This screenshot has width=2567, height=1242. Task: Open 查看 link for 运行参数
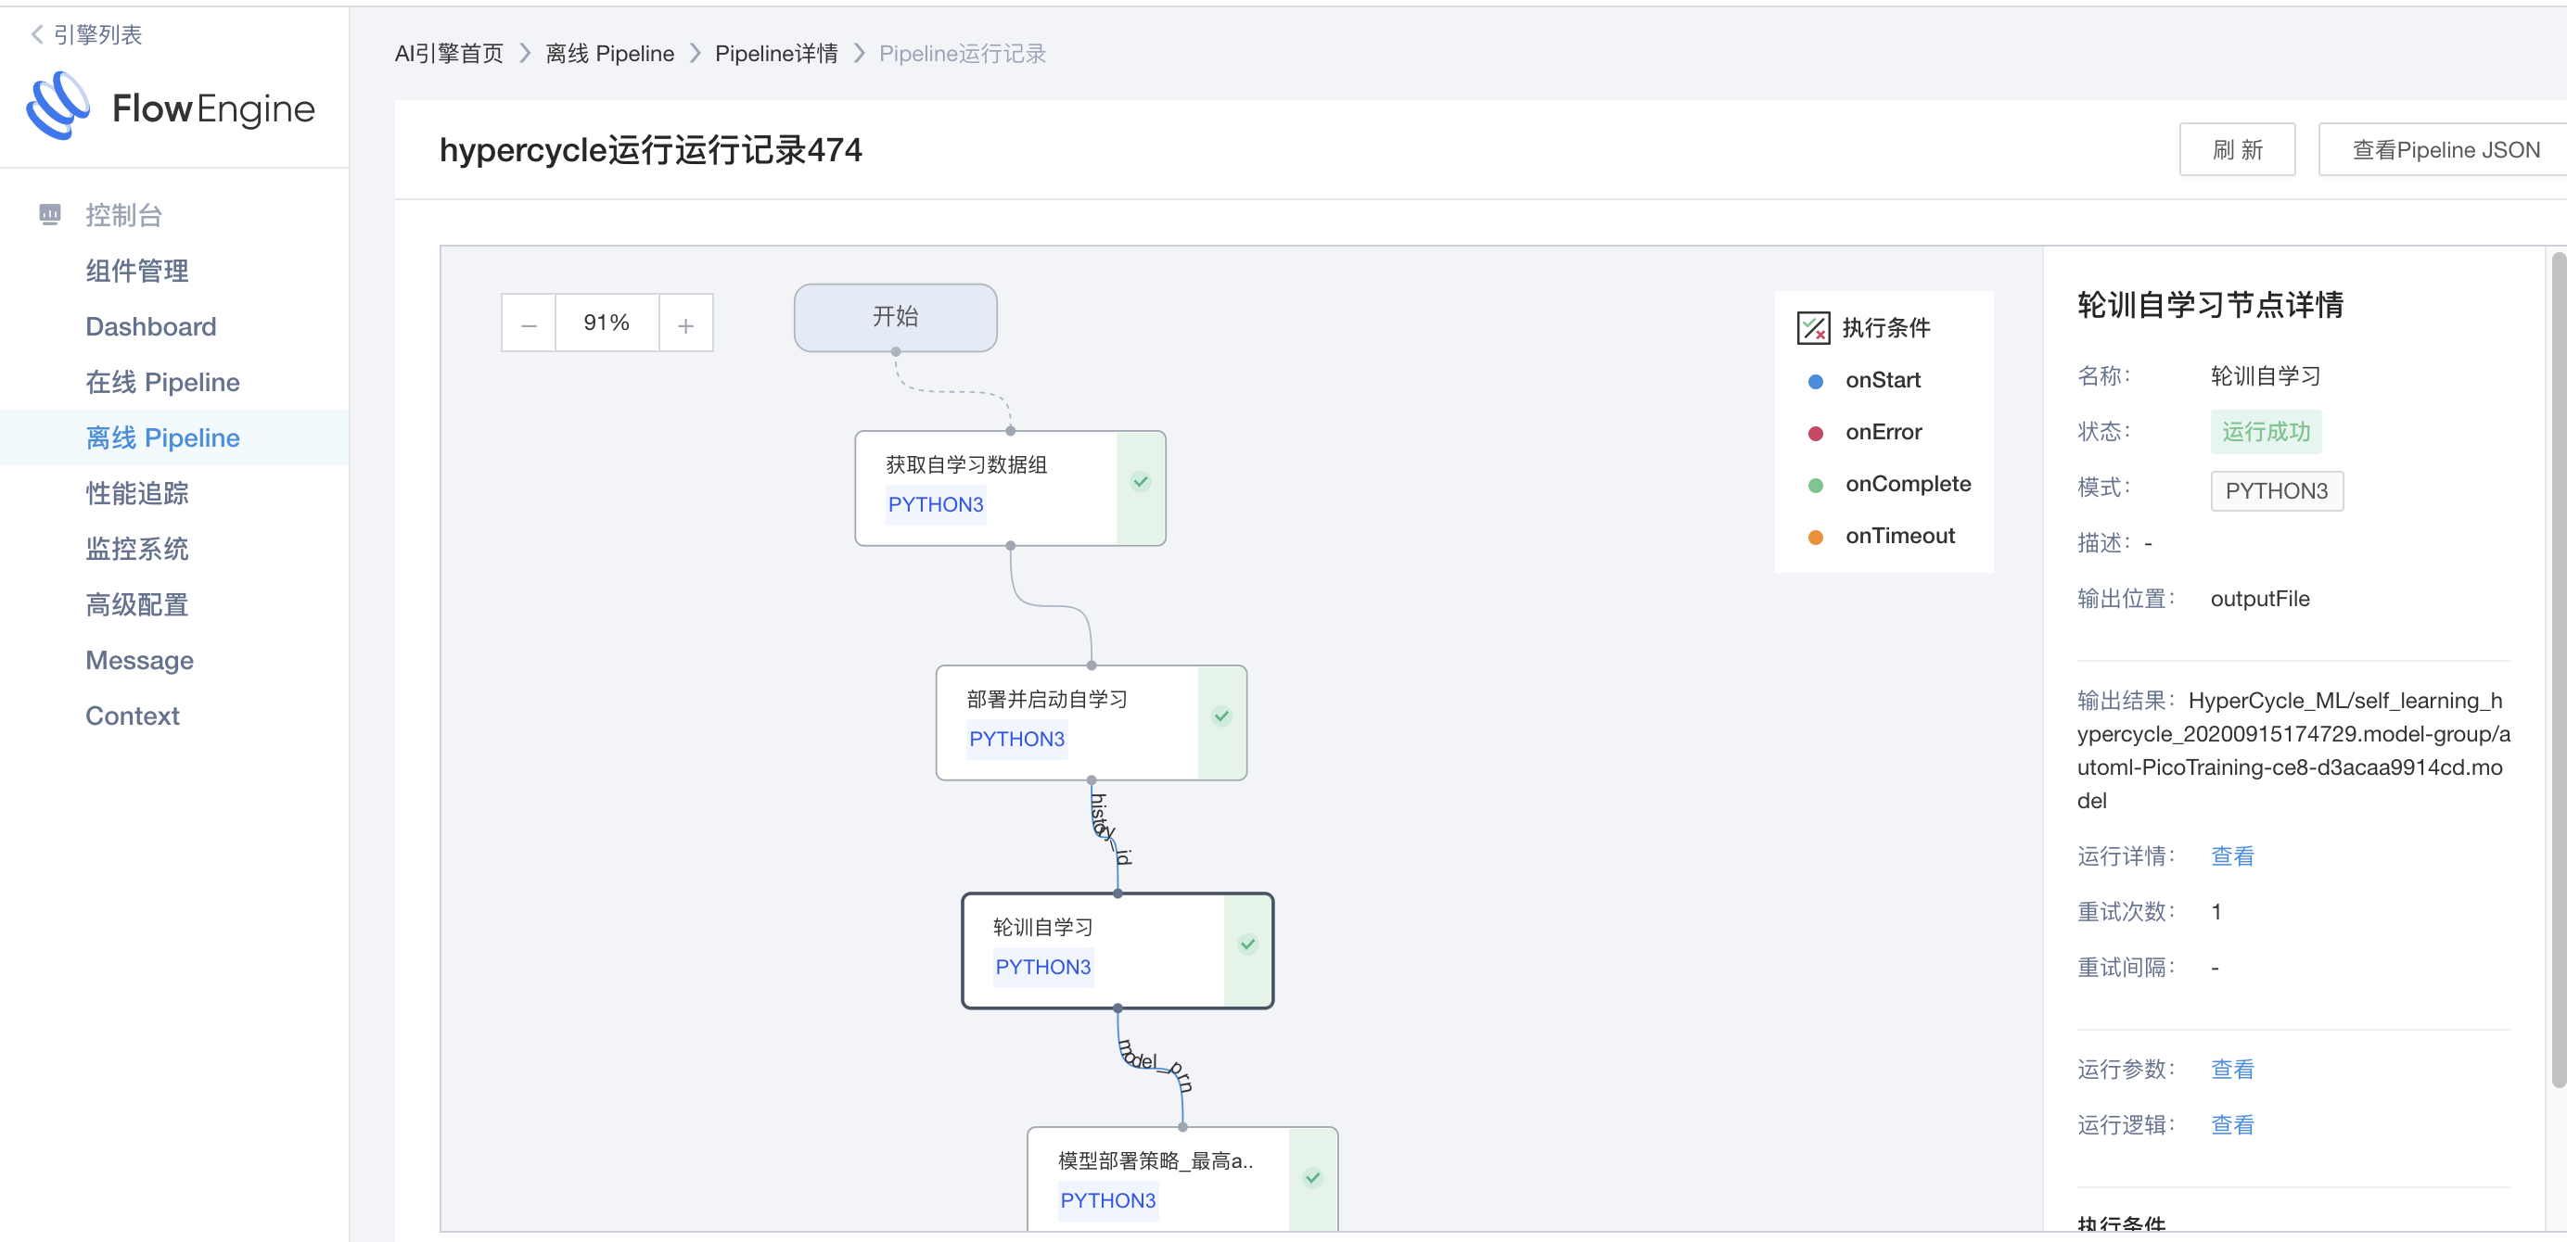tap(2232, 1070)
